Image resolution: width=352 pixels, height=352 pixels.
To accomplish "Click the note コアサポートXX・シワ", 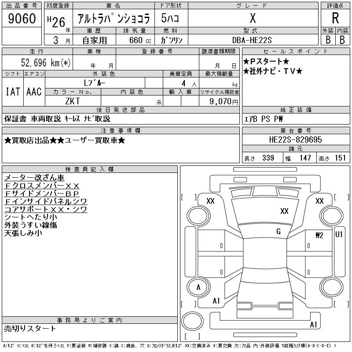I will point(46,209).
